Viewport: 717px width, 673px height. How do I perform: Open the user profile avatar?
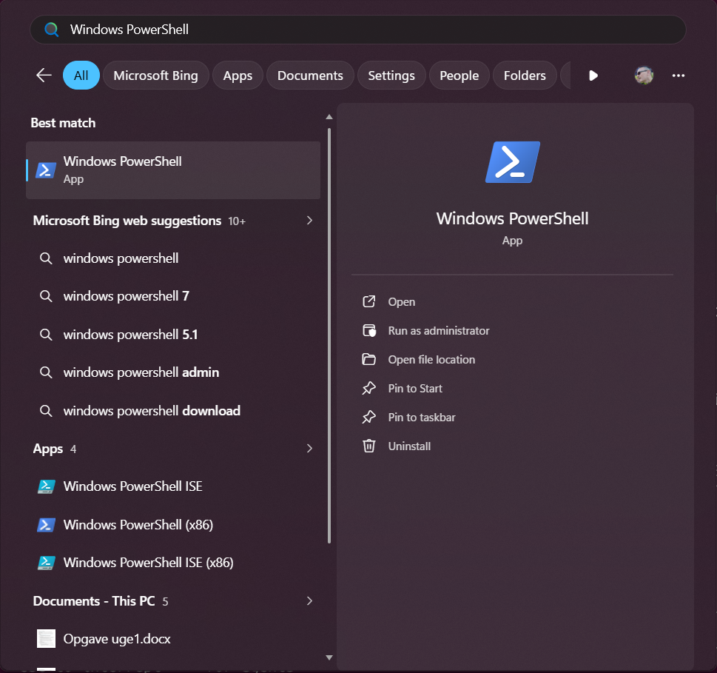[x=644, y=76]
